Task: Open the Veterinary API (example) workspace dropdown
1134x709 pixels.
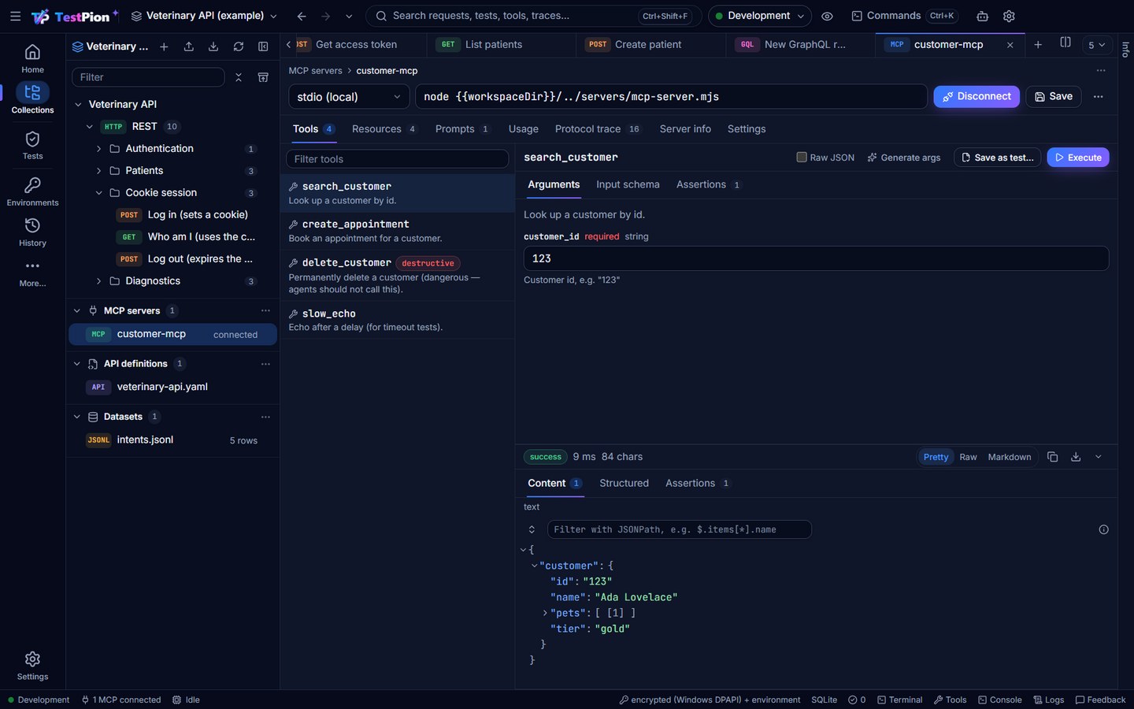Action: 204,16
